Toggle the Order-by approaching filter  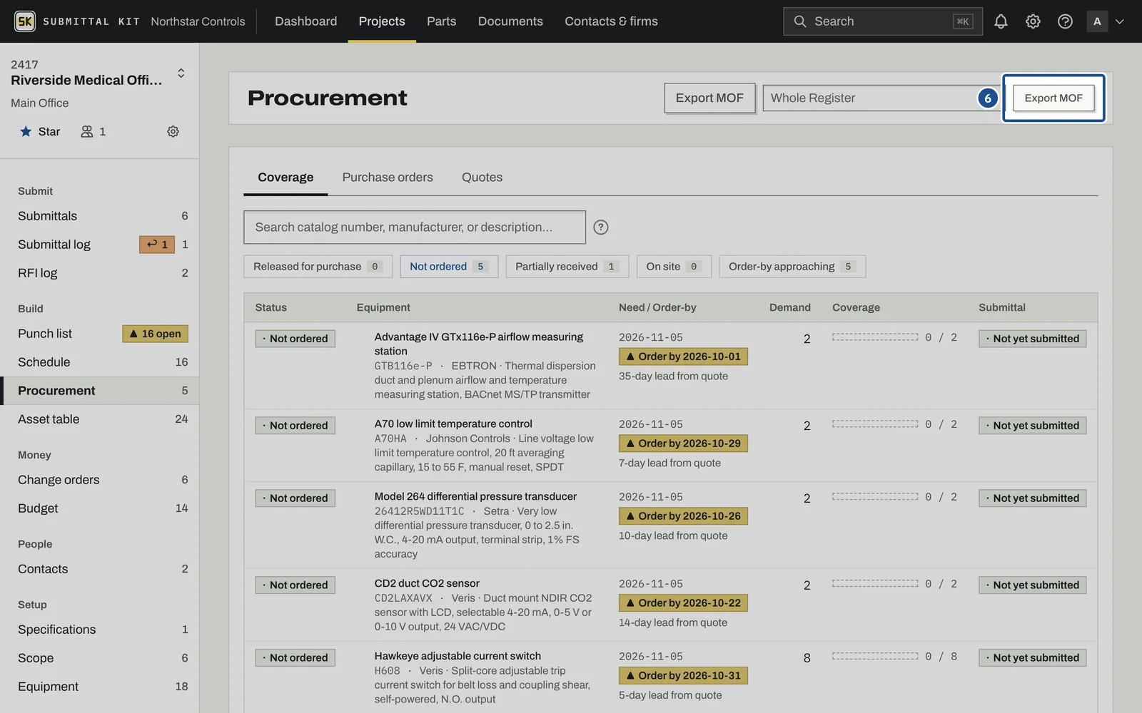pyautogui.click(x=792, y=267)
